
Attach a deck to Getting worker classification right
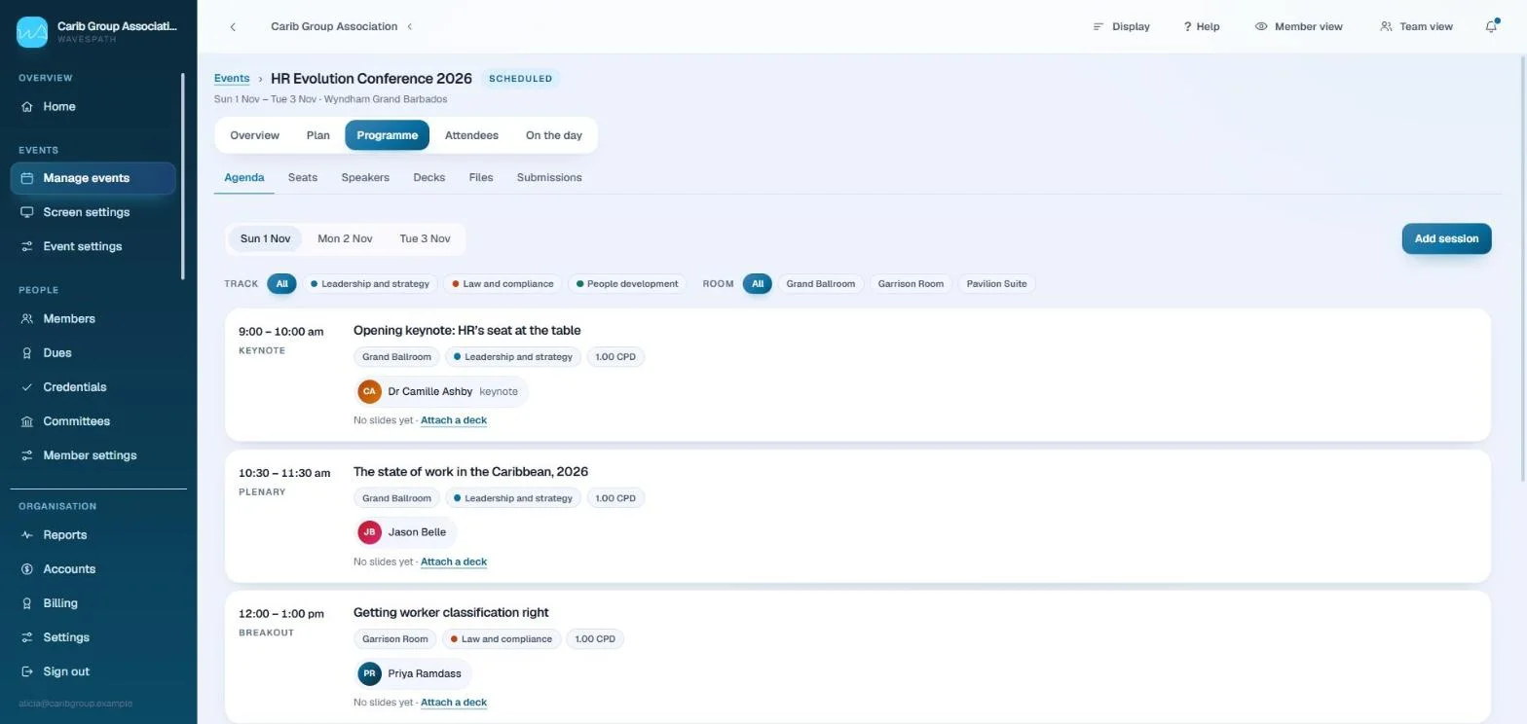[x=454, y=703]
